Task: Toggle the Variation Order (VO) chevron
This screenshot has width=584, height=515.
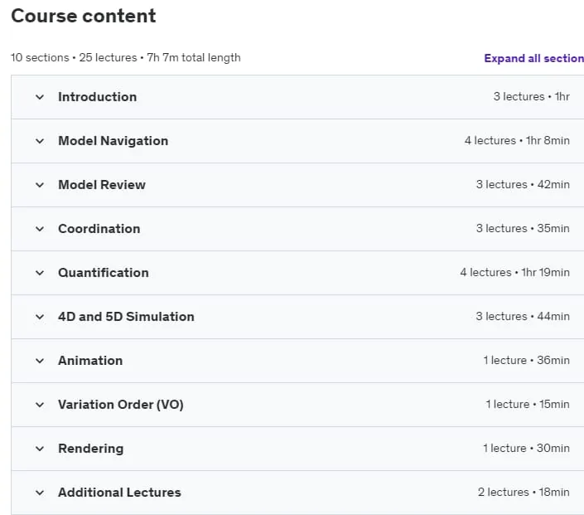Action: click(40, 405)
